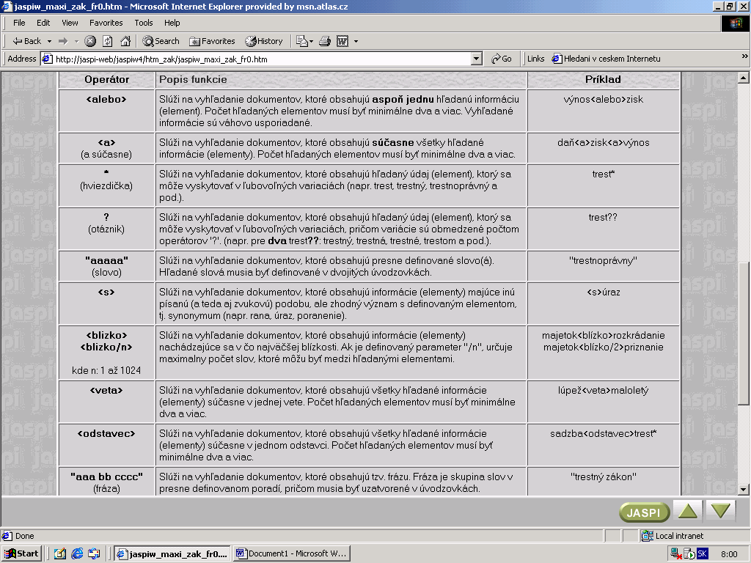Click the green up triangle navigation icon
The height and width of the screenshot is (563, 751).
coord(688,511)
